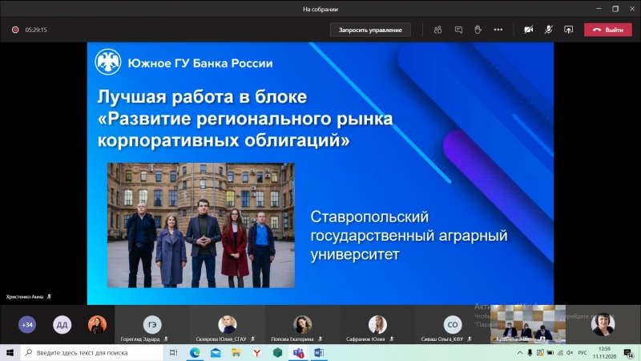Select Сафранюк Юлия participant tile
This screenshot has height=361, width=641.
(377, 325)
